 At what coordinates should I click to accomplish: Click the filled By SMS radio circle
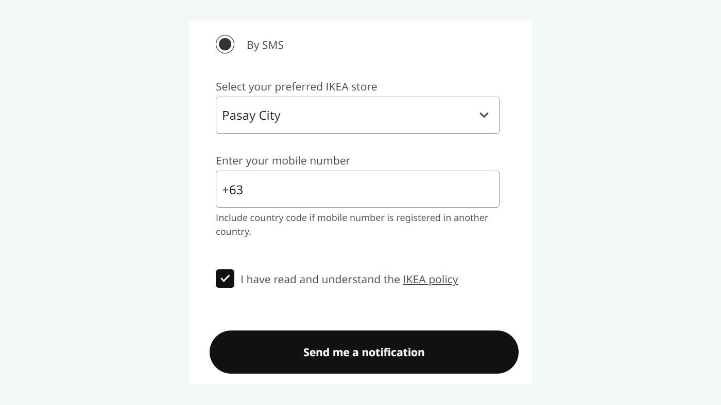point(225,44)
